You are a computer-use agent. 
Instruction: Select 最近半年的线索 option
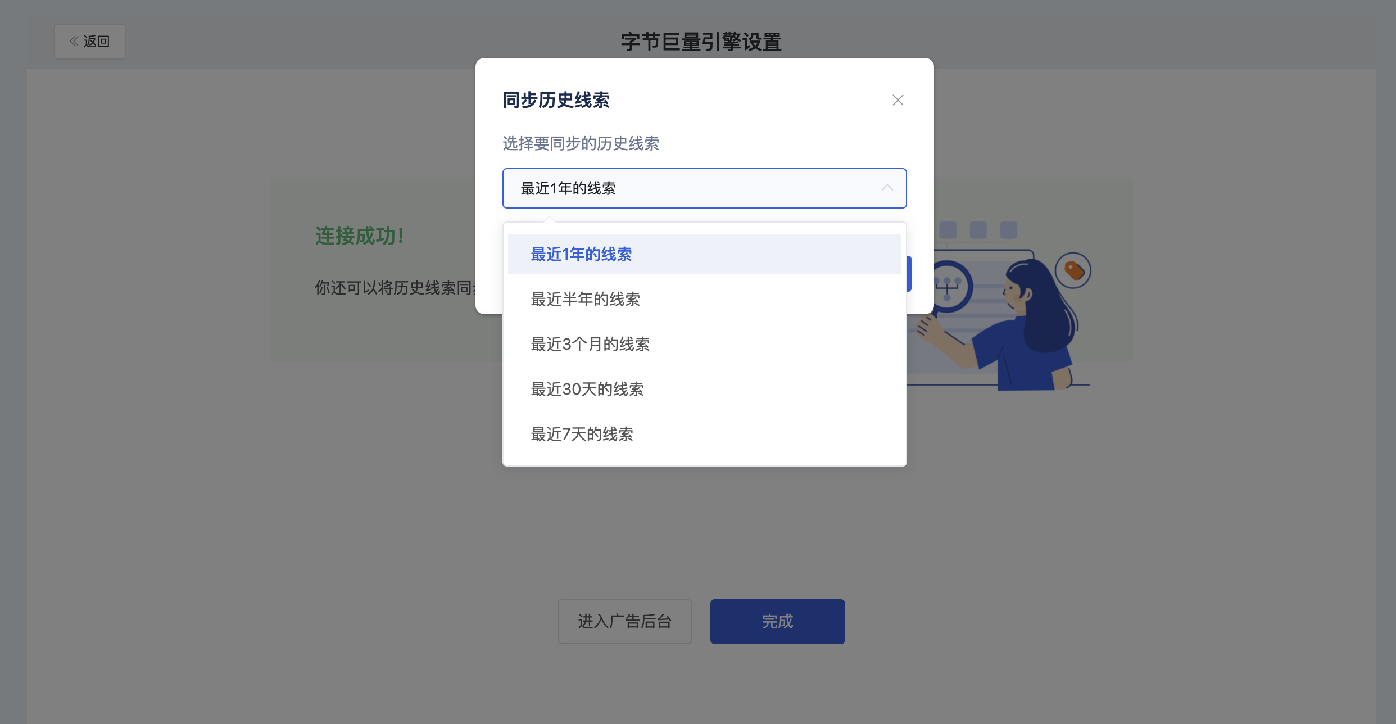tap(704, 299)
